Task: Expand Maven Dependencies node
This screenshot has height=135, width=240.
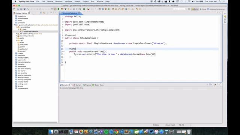Action: (16, 36)
